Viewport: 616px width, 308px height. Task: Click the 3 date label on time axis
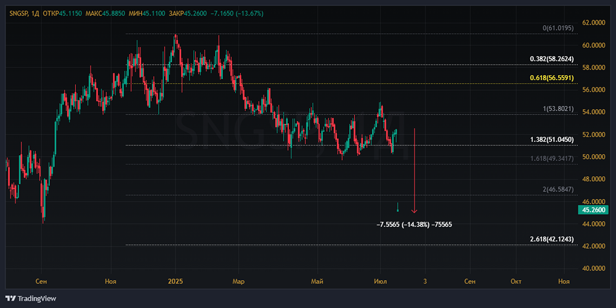[x=424, y=282]
